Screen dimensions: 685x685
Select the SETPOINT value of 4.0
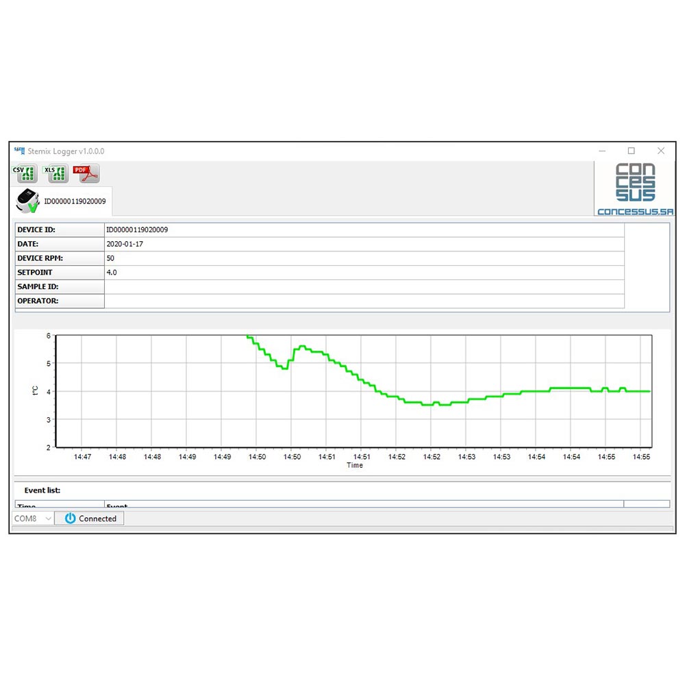(x=110, y=272)
